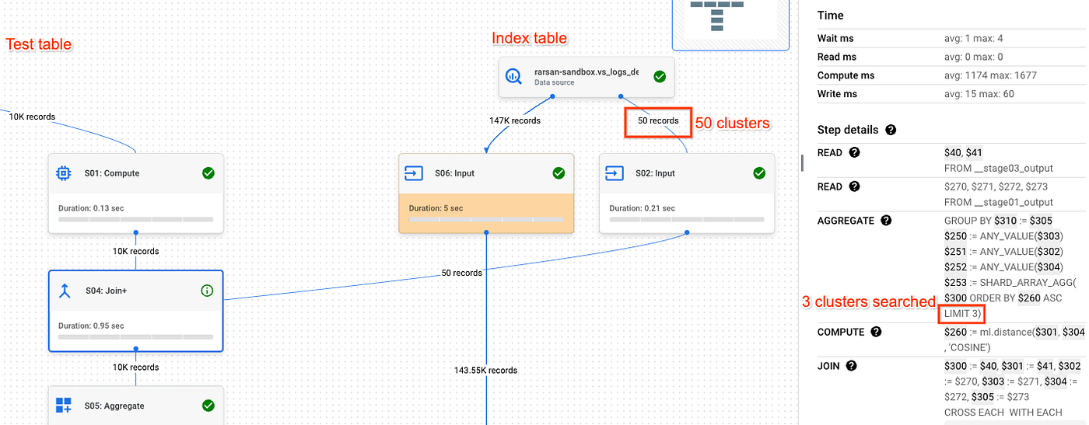Click green check on the data source node
Screen dimensions: 1089x425
coord(660,76)
